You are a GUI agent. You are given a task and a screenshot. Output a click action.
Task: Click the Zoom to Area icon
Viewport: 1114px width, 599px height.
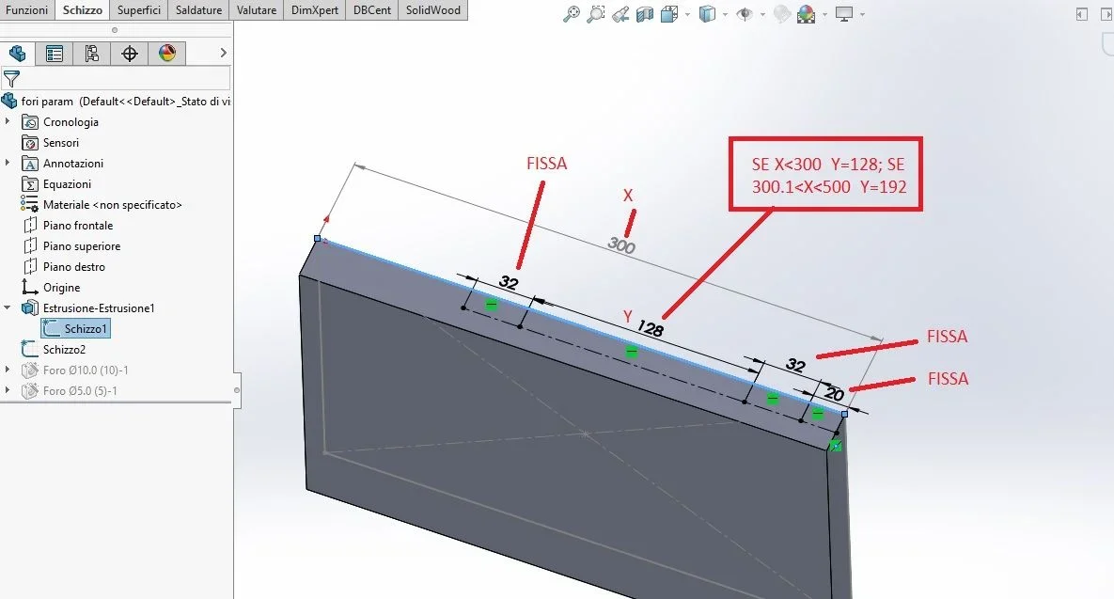pos(595,13)
